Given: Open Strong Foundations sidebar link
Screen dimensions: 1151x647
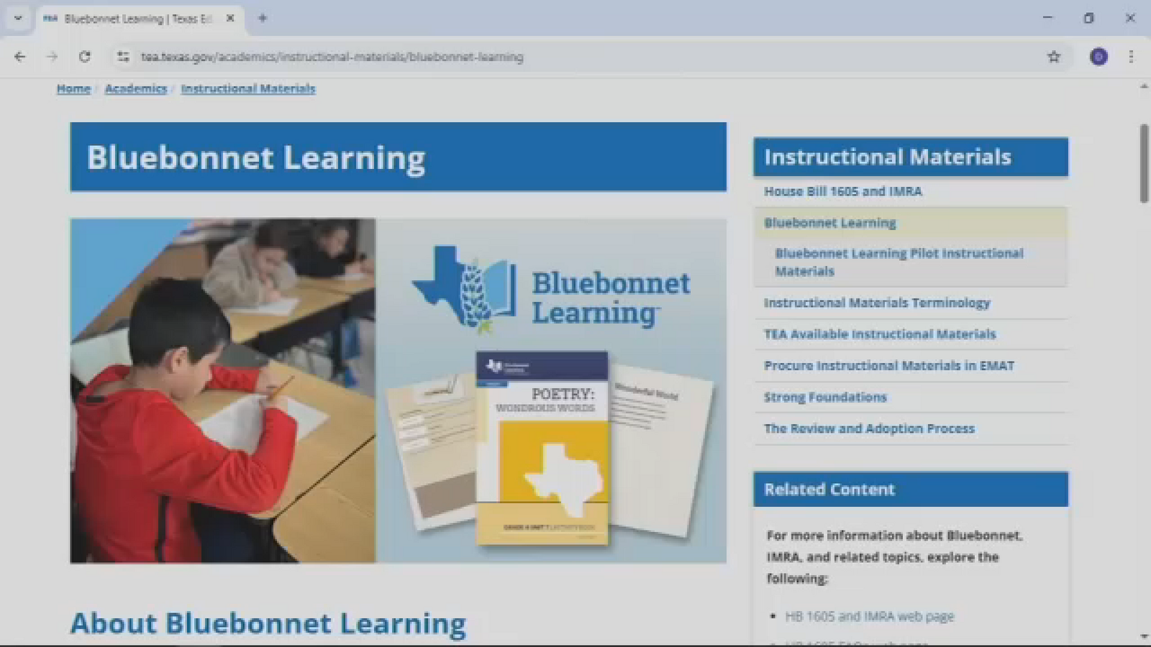Looking at the screenshot, I should (x=825, y=397).
